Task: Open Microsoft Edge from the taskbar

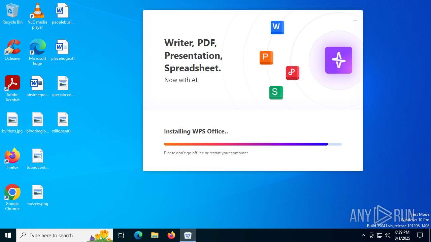Action: pos(138,235)
